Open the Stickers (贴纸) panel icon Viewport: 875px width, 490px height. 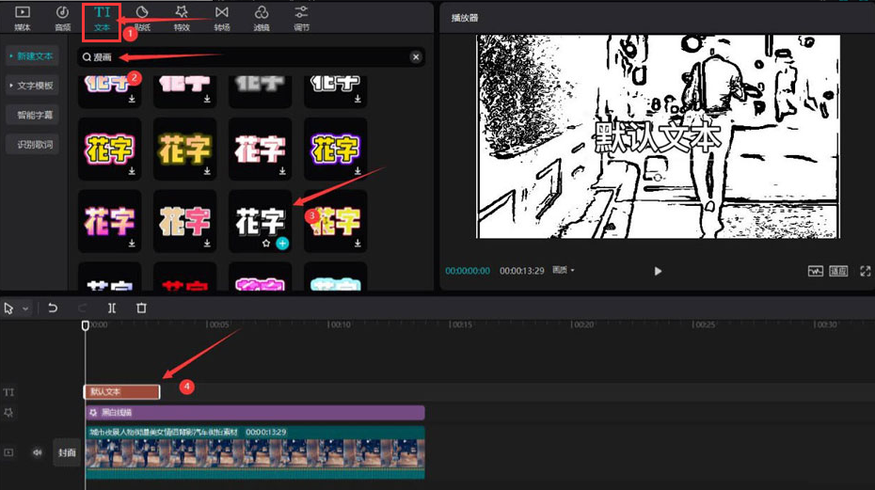[142, 18]
